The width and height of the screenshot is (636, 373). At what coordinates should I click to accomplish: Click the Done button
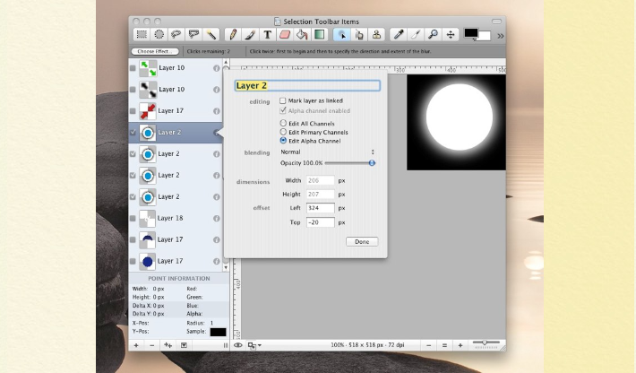(x=362, y=242)
